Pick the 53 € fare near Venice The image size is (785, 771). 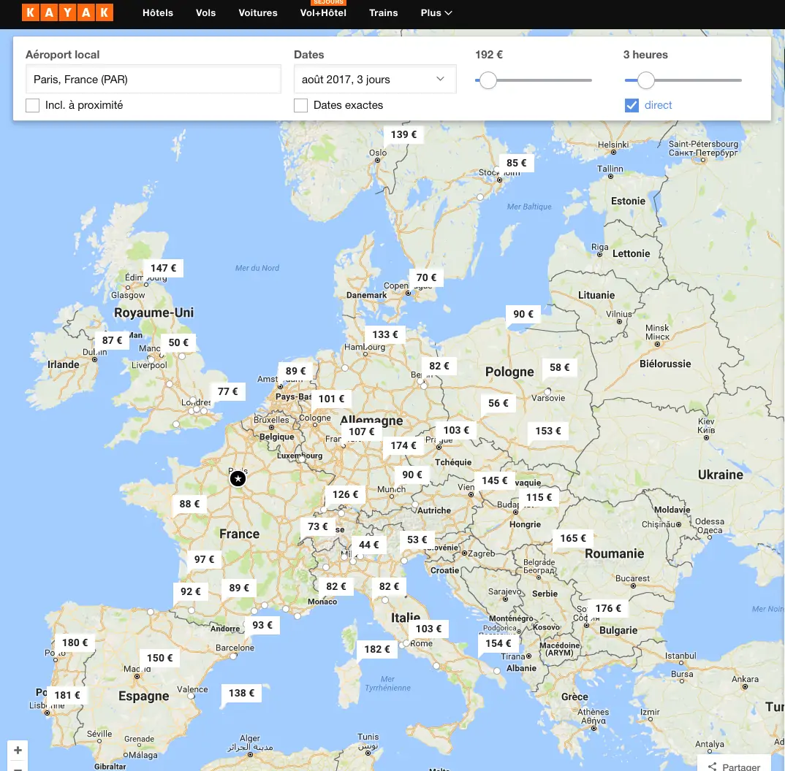[417, 540]
